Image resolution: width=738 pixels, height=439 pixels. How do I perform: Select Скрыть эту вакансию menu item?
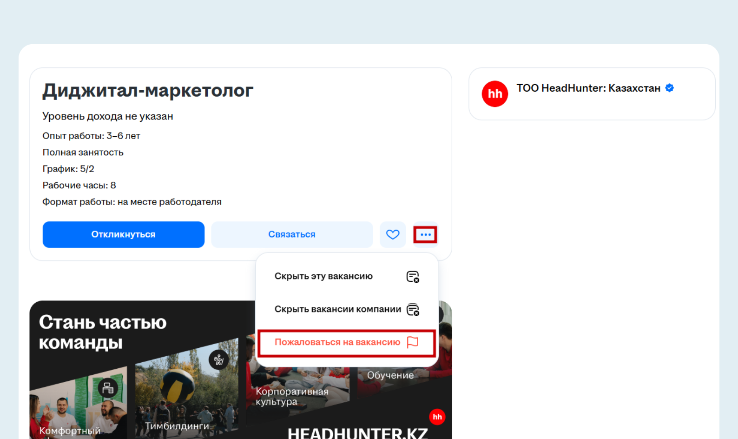pos(347,276)
